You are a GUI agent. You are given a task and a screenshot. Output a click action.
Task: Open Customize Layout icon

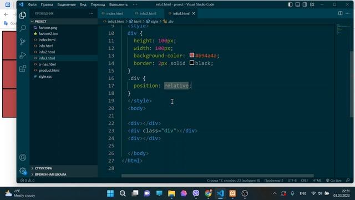pyautogui.click(x=312, y=4)
